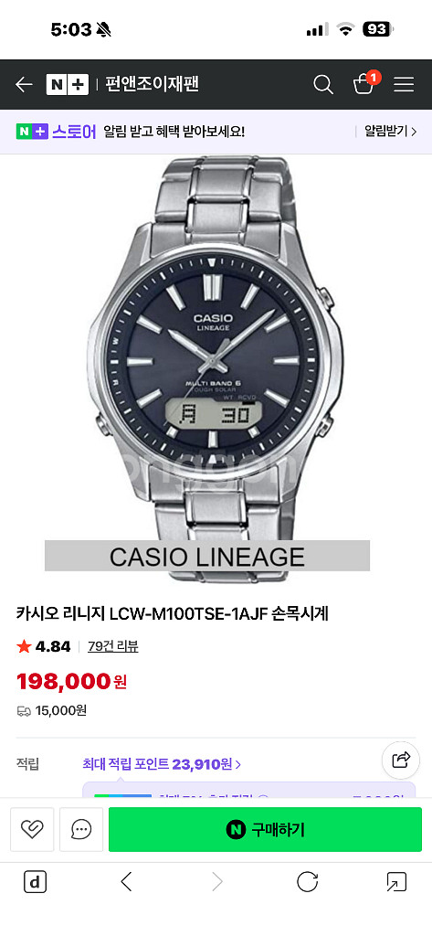Tap the N+ 스토어 notification banner

point(216,132)
